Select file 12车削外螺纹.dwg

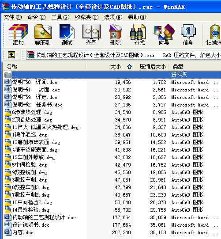(x=34, y=157)
